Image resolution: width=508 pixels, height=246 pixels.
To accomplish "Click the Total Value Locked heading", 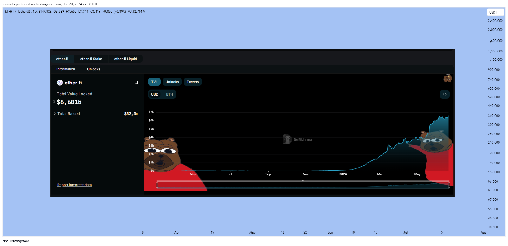I will [74, 94].
